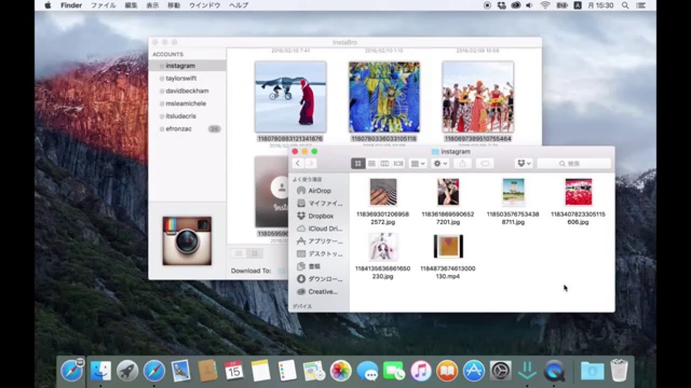
Task: Open the Finder action gear dropdown
Action: pos(438,163)
